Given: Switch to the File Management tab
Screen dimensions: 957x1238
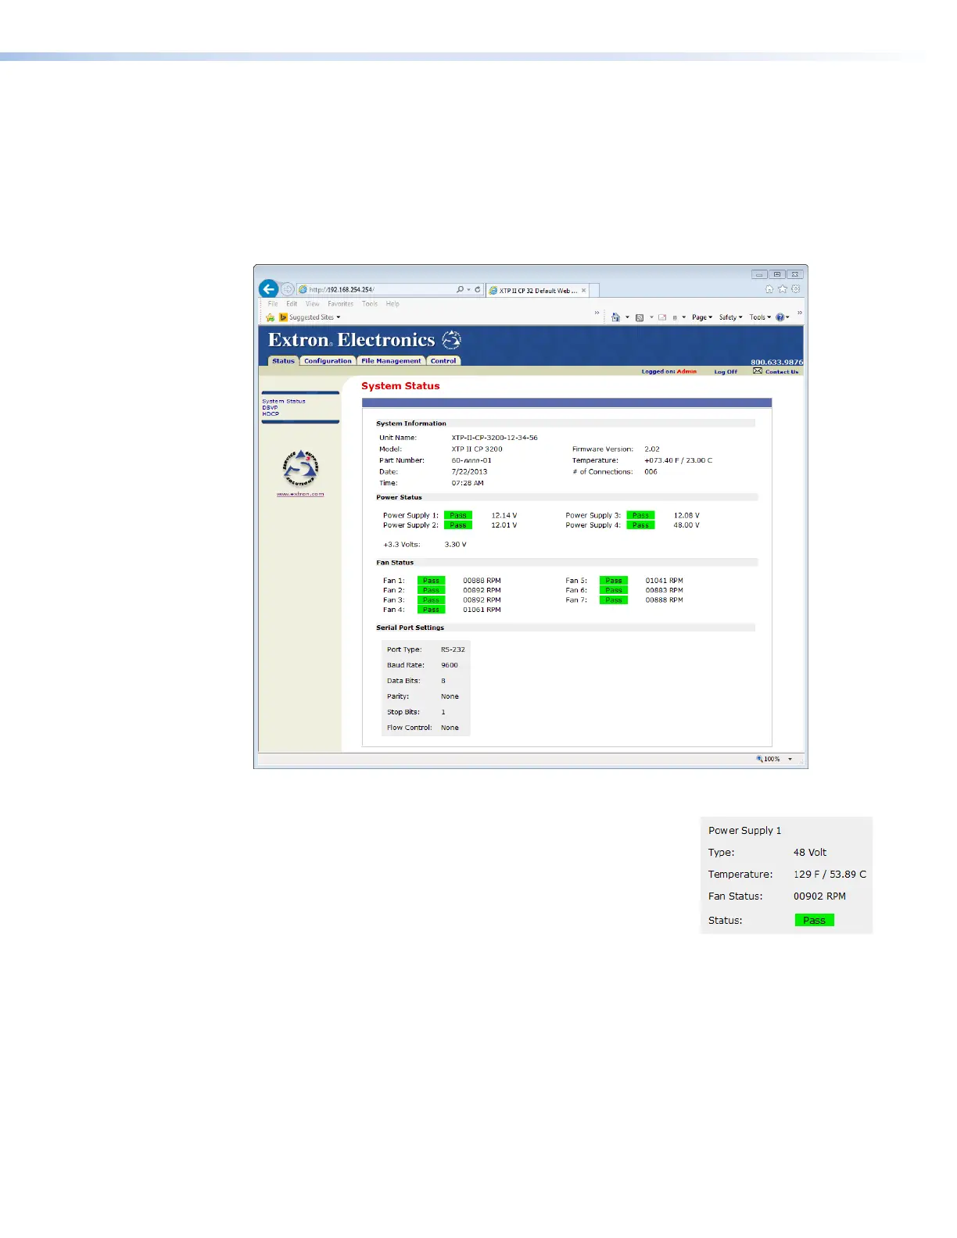Looking at the screenshot, I should tap(391, 361).
